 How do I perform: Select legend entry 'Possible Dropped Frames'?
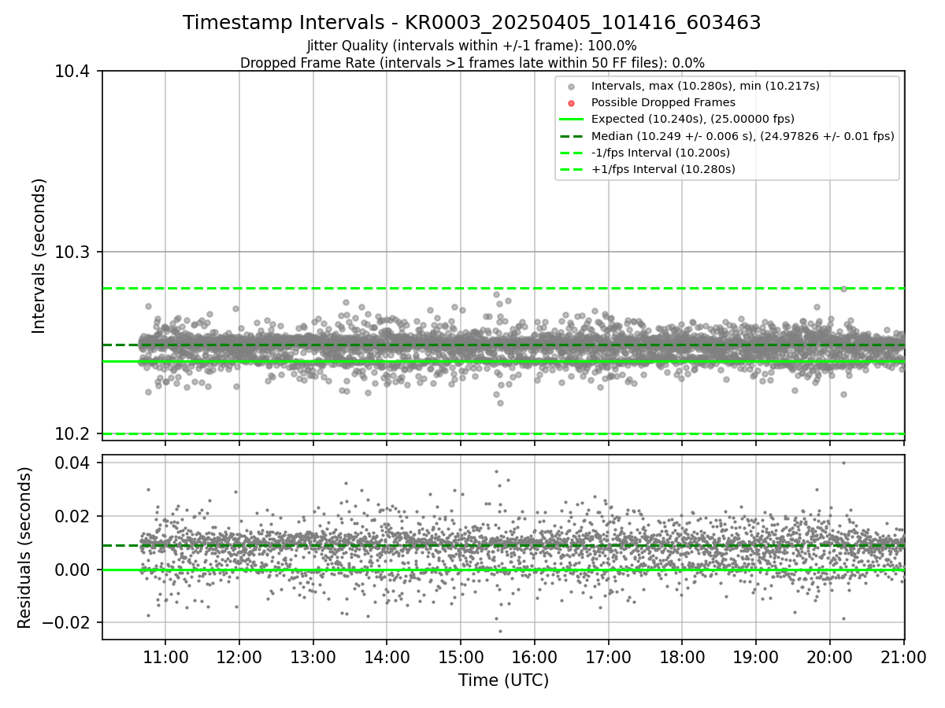click(663, 102)
